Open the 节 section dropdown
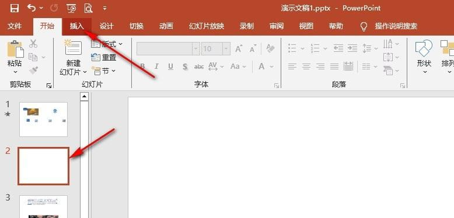Screen dimensions: 454x218 [103, 71]
